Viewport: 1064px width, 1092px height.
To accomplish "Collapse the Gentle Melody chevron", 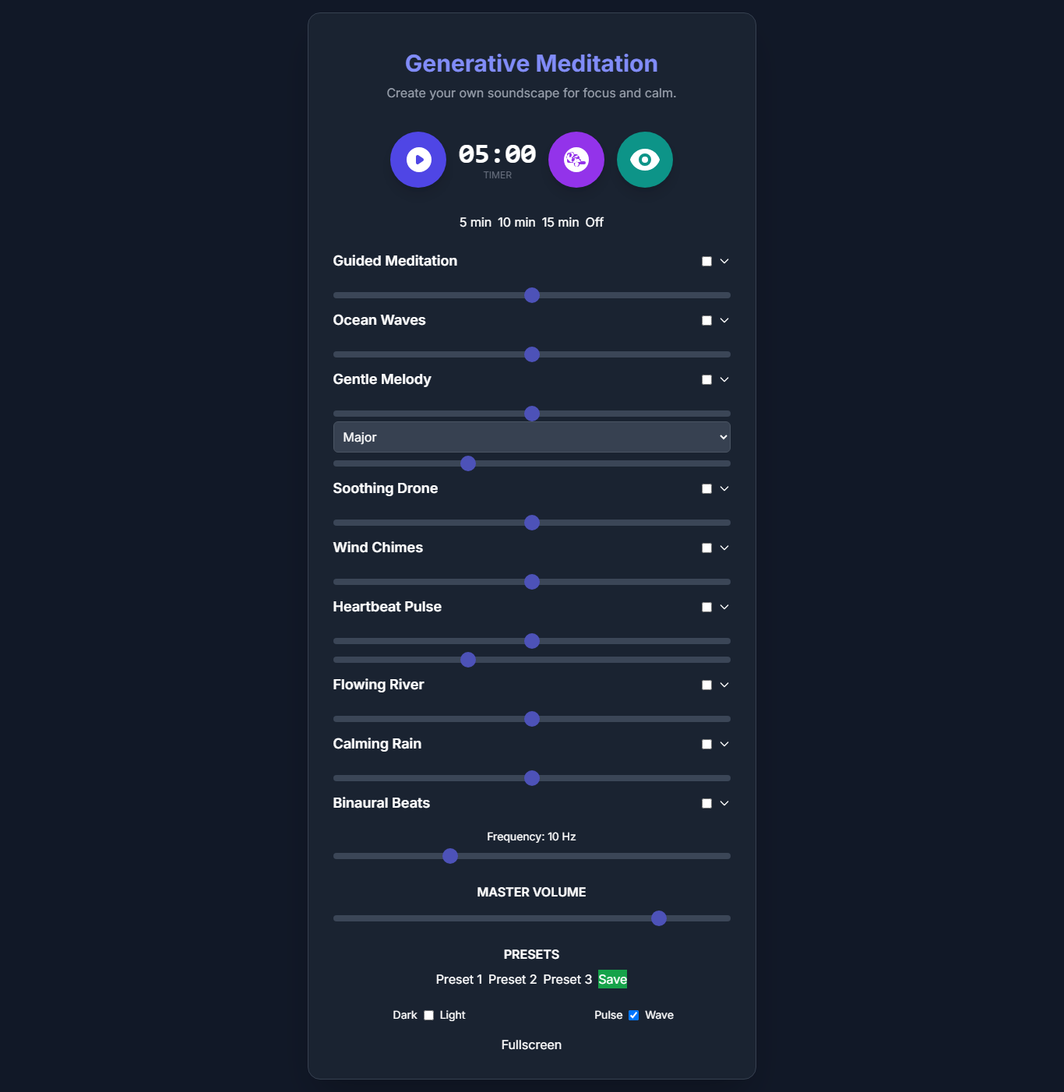I will 724,380.
